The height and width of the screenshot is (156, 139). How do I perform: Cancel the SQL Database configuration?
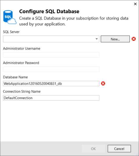point(119,149)
